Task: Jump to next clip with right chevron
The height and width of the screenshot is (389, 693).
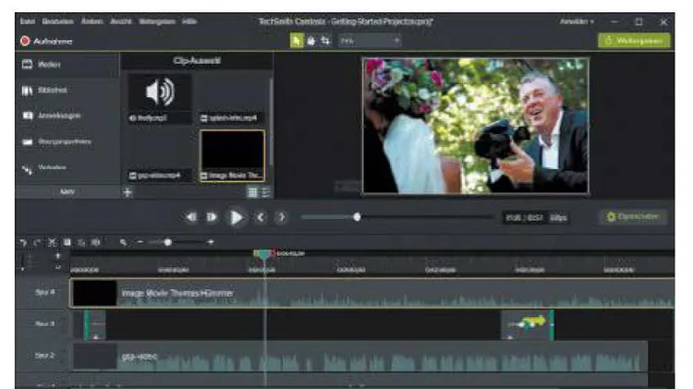Action: [282, 217]
